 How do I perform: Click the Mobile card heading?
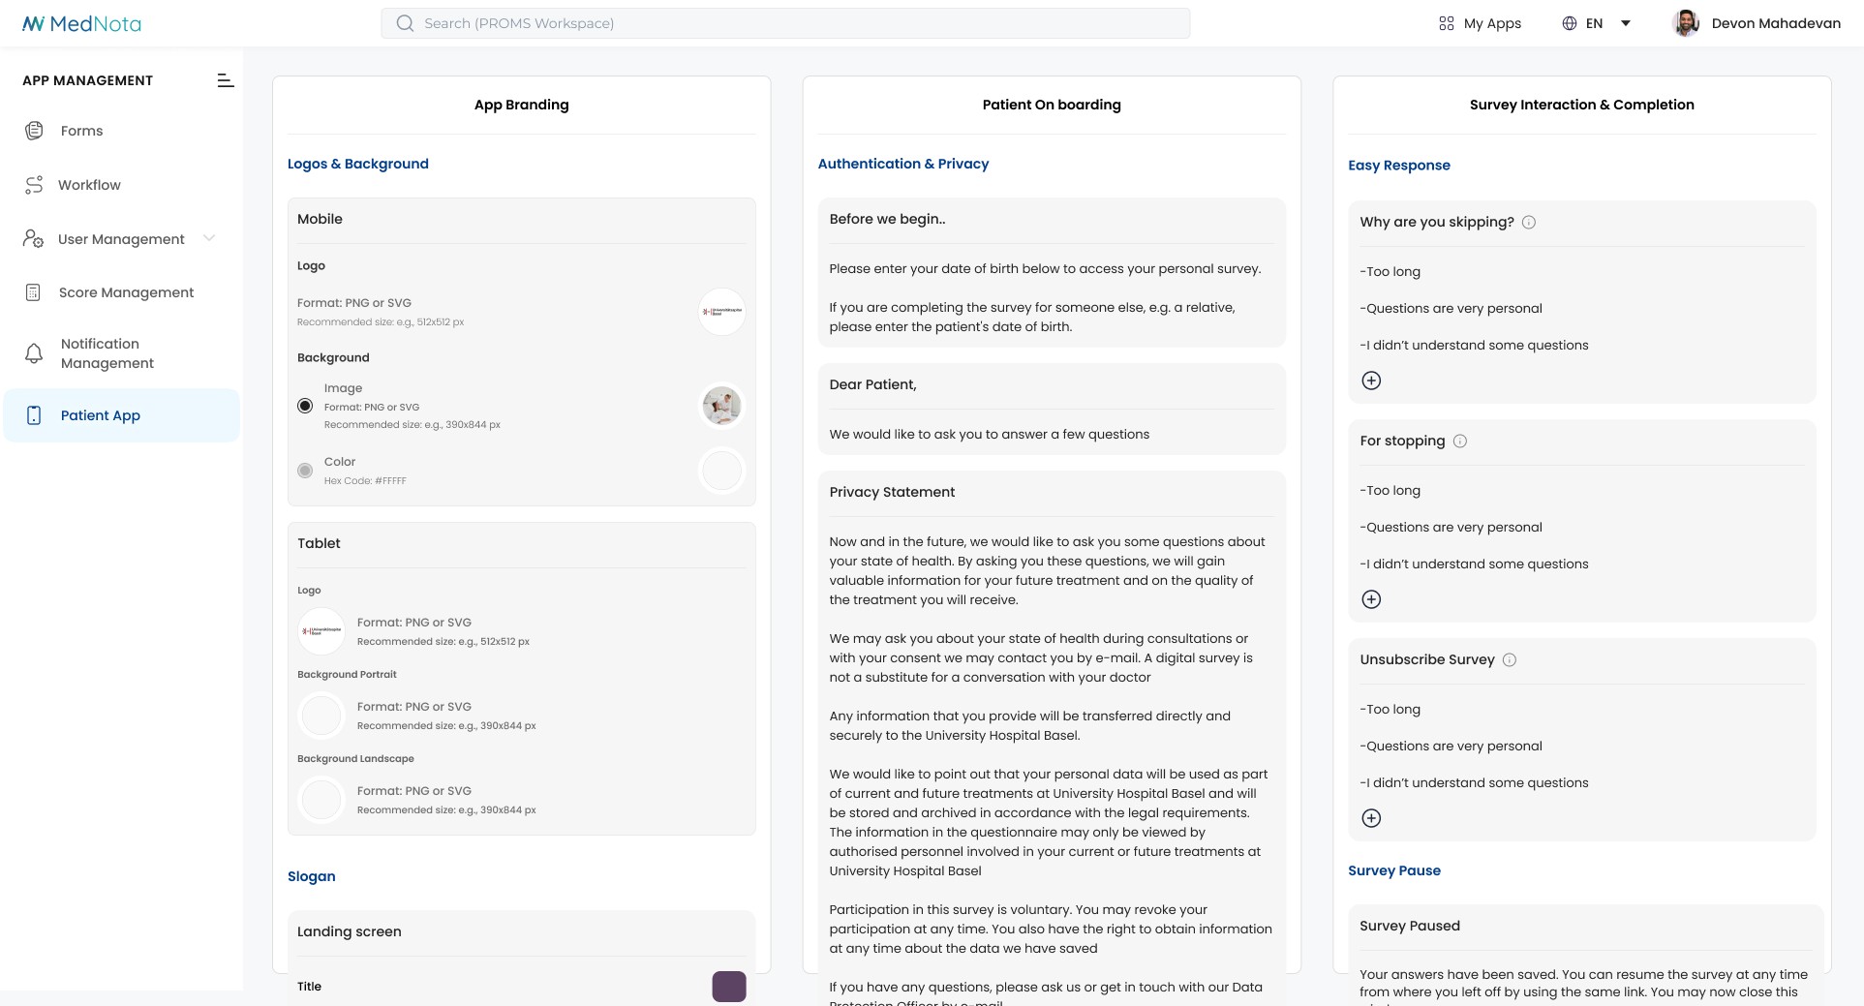(x=320, y=219)
